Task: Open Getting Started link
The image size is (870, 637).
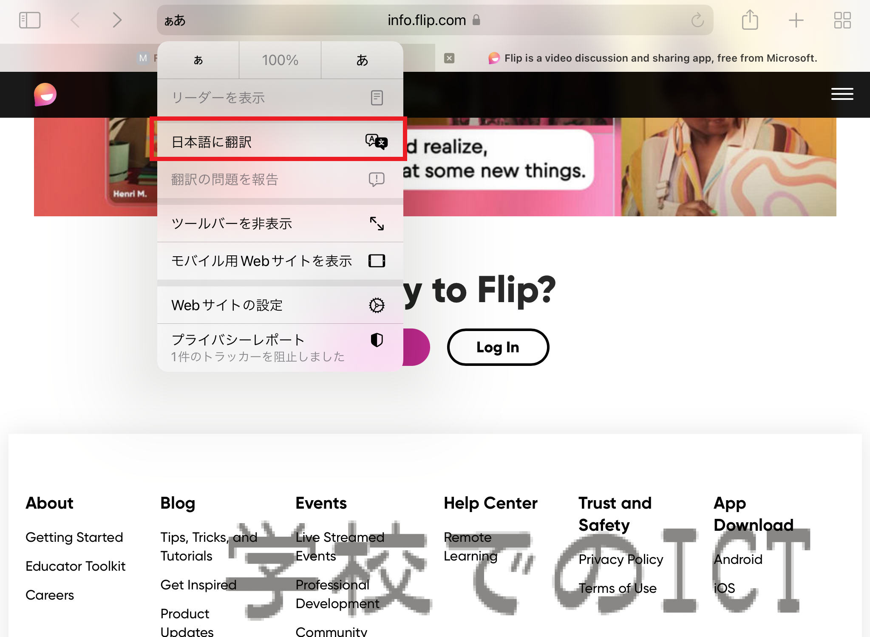Action: tap(74, 537)
